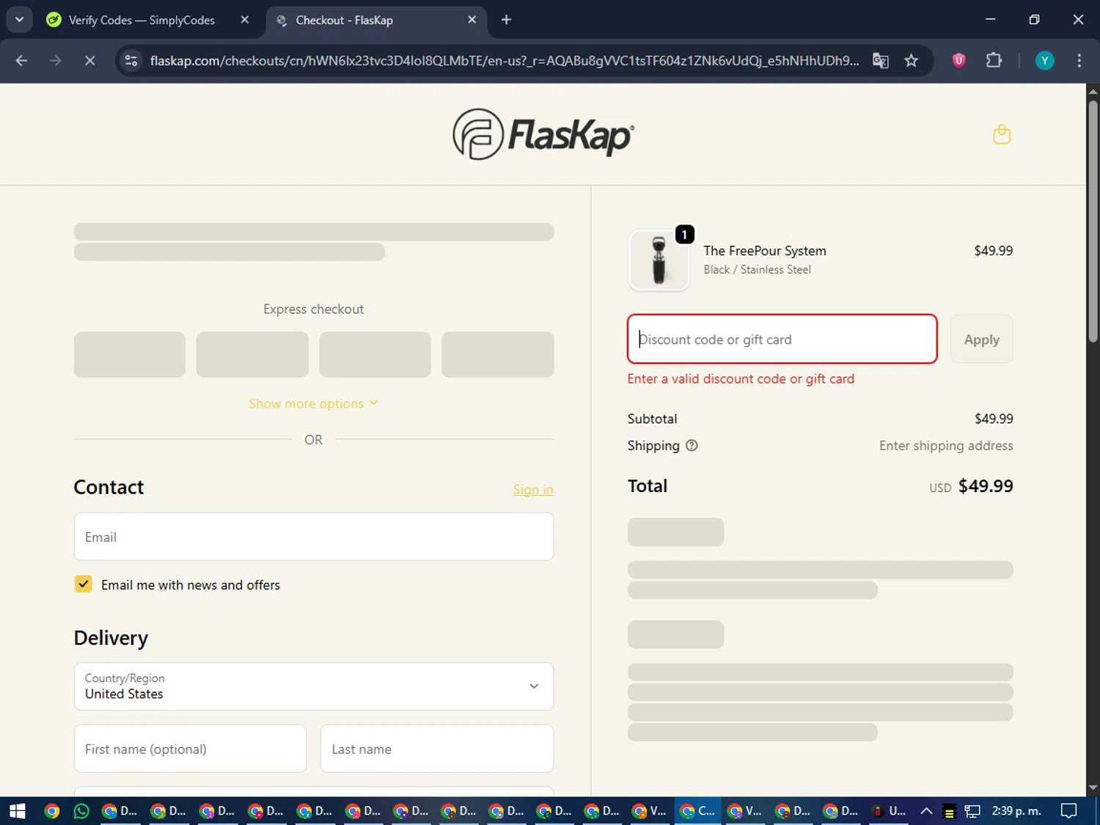Switch to Verify Codes — SimplyCodes tab
1100x825 pixels.
(142, 20)
